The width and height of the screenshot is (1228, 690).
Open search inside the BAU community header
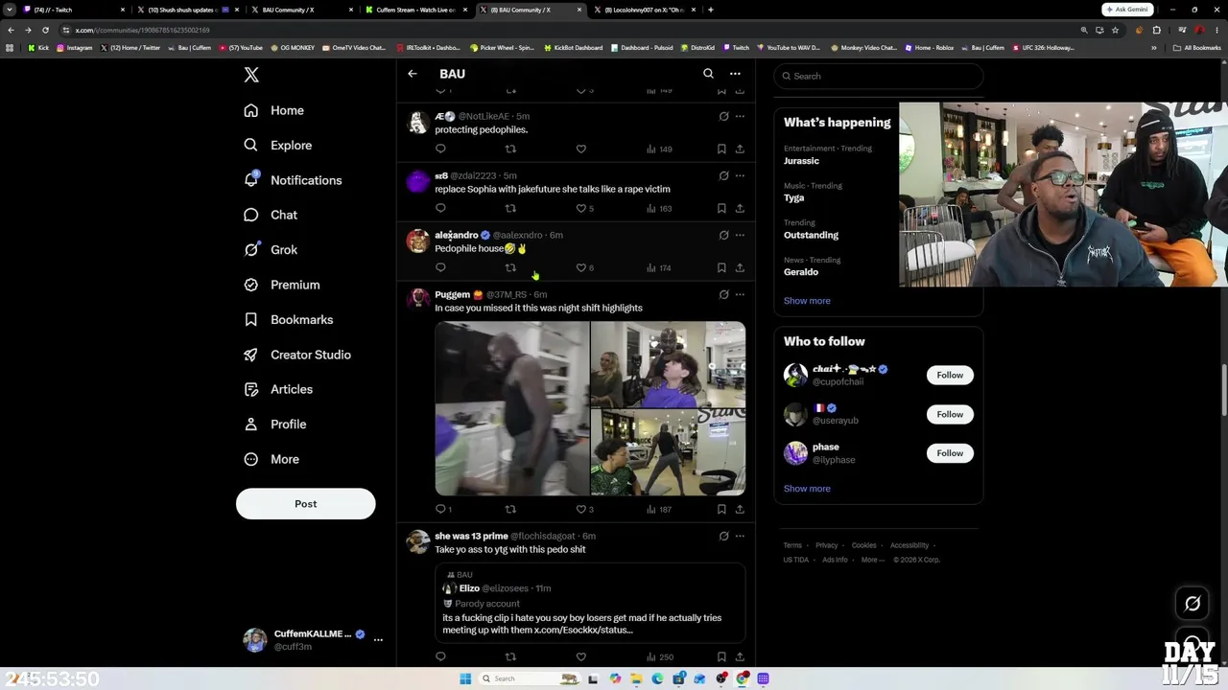[x=708, y=74]
